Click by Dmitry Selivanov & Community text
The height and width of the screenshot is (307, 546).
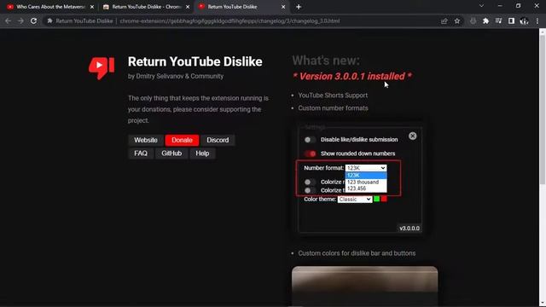pyautogui.click(x=176, y=76)
